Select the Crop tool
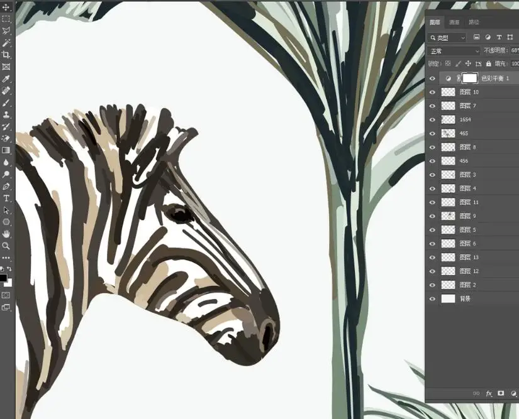The height and width of the screenshot is (419, 519). (6, 55)
